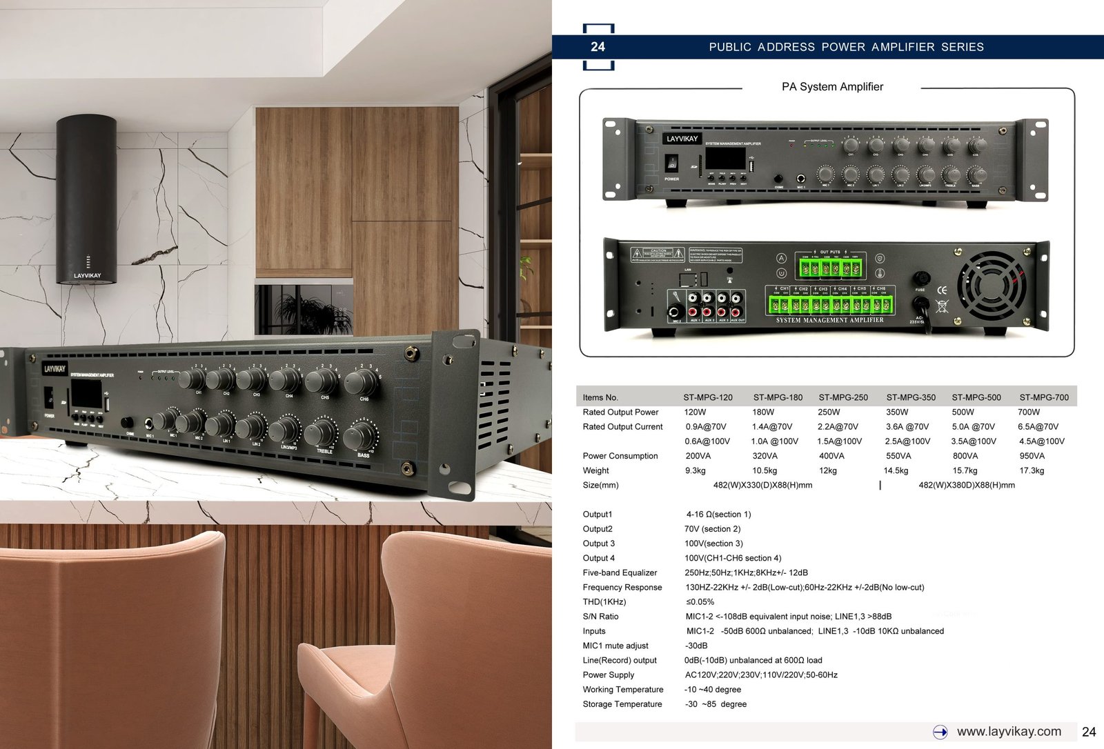Push the CHIME button on the large amplifier
The height and width of the screenshot is (749, 1104).
(x=127, y=422)
